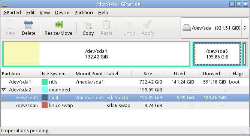Click the 141.24 GiB used cell
This screenshot has width=250, height=136.
(x=183, y=82)
